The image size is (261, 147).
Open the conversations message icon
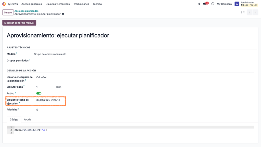pos(205,4)
